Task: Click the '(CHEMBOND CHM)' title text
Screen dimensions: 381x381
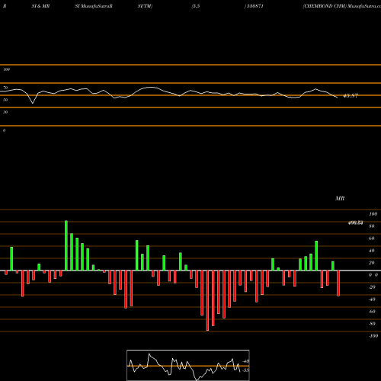Action: tap(325, 6)
